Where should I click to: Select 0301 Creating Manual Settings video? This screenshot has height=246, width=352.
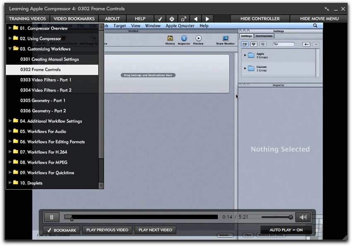[x=52, y=59]
